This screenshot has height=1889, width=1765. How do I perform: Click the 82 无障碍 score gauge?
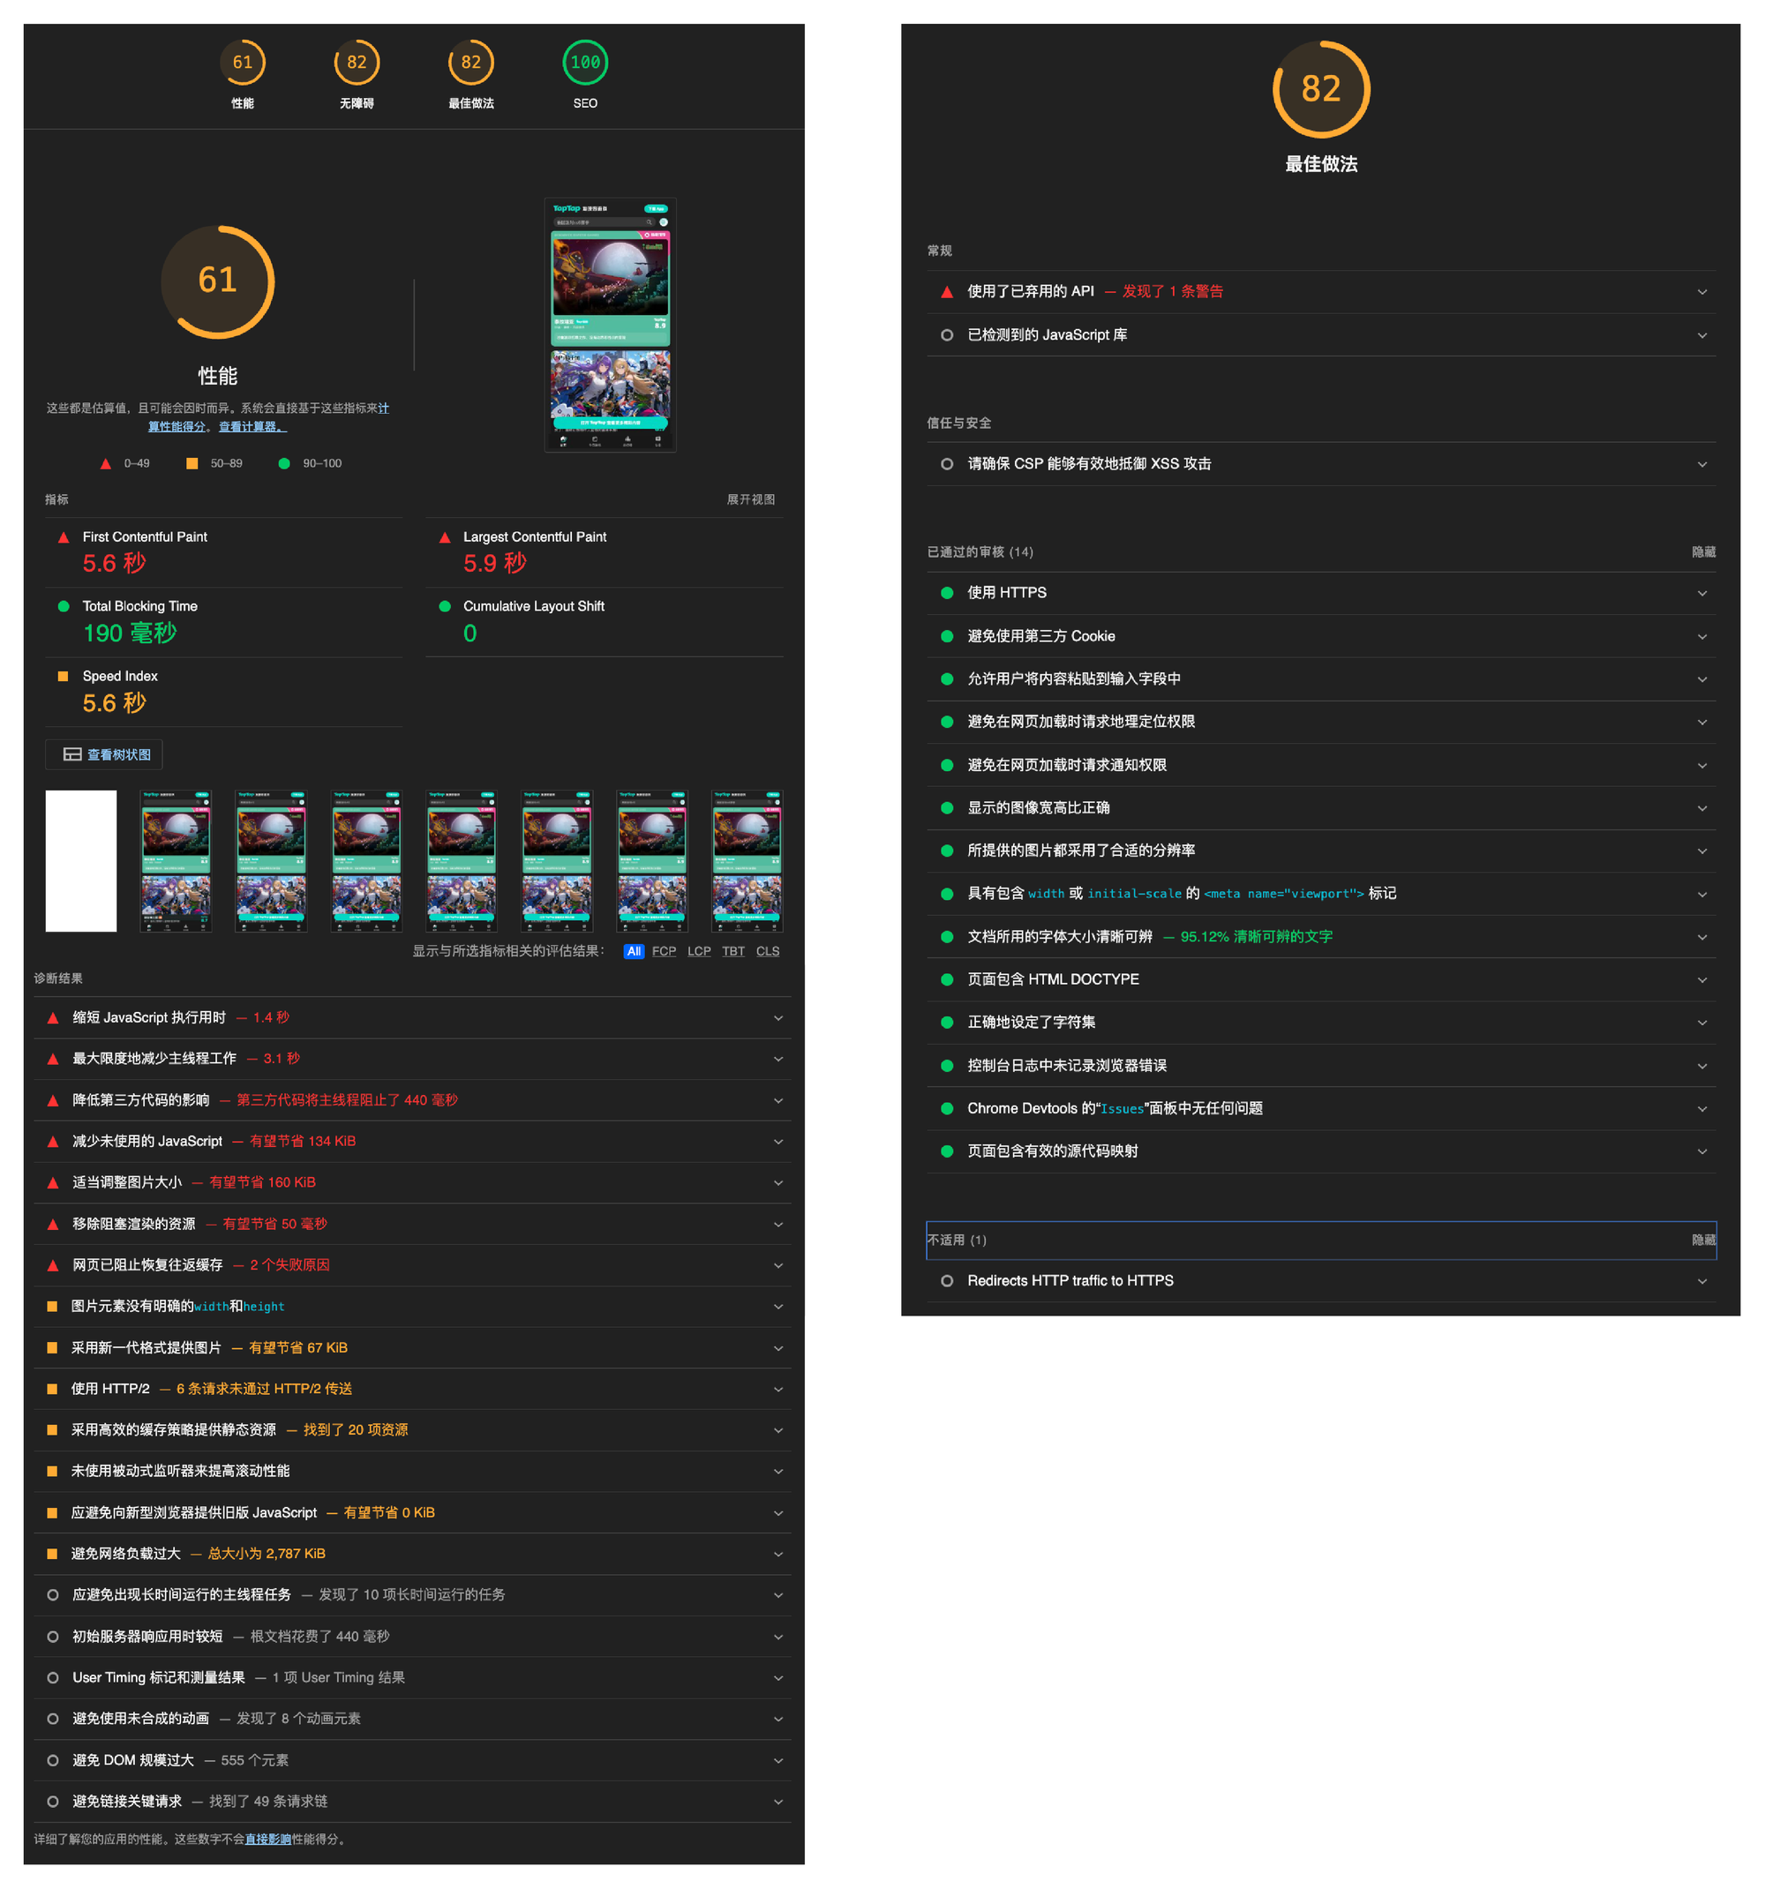[x=357, y=63]
